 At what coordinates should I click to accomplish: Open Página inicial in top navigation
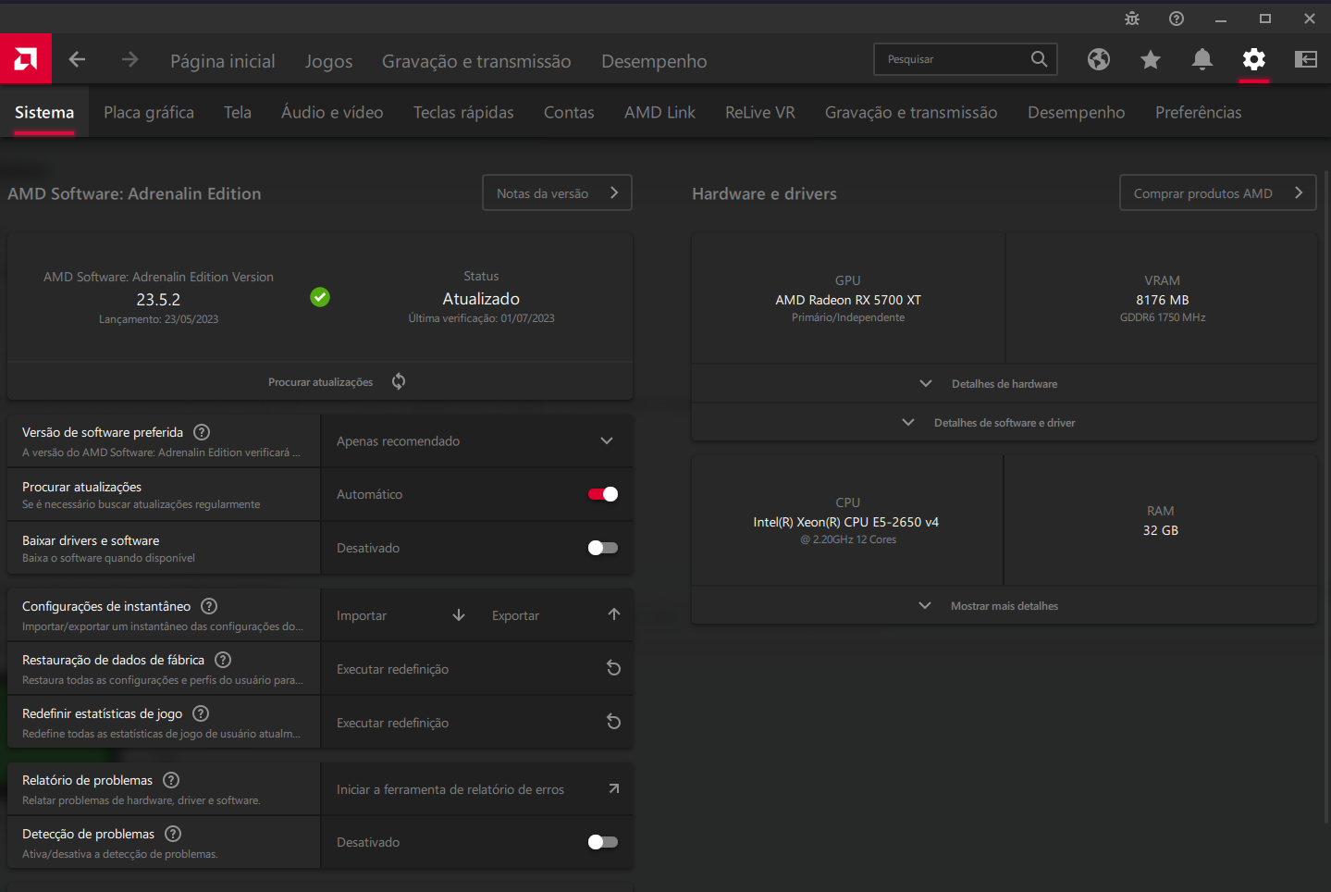coord(223,61)
